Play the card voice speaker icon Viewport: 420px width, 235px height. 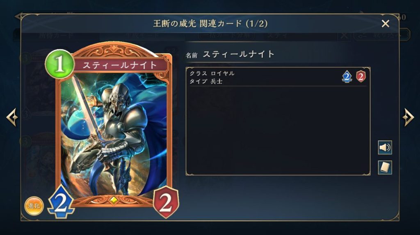tap(385, 148)
